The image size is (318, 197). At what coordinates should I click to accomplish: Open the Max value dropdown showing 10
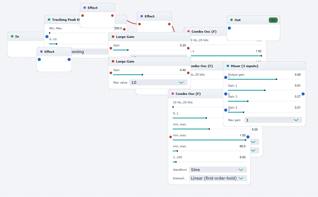coord(158,82)
